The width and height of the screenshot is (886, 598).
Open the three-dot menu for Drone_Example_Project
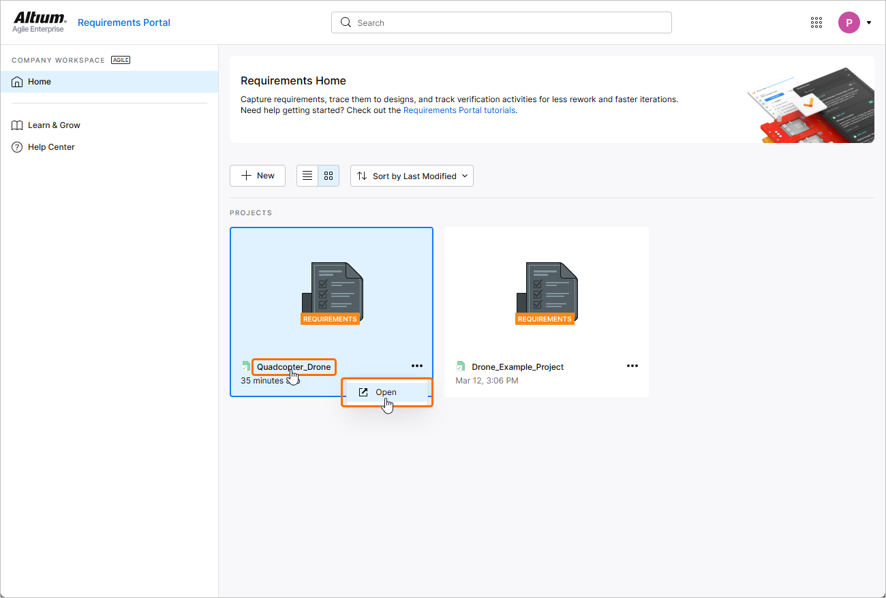pyautogui.click(x=632, y=366)
